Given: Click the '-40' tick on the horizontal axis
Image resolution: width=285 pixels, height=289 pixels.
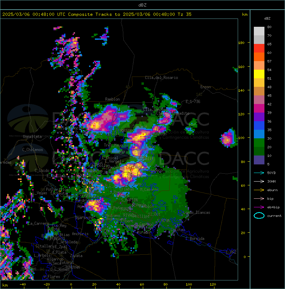Looking at the screenshot, I should [23, 285].
